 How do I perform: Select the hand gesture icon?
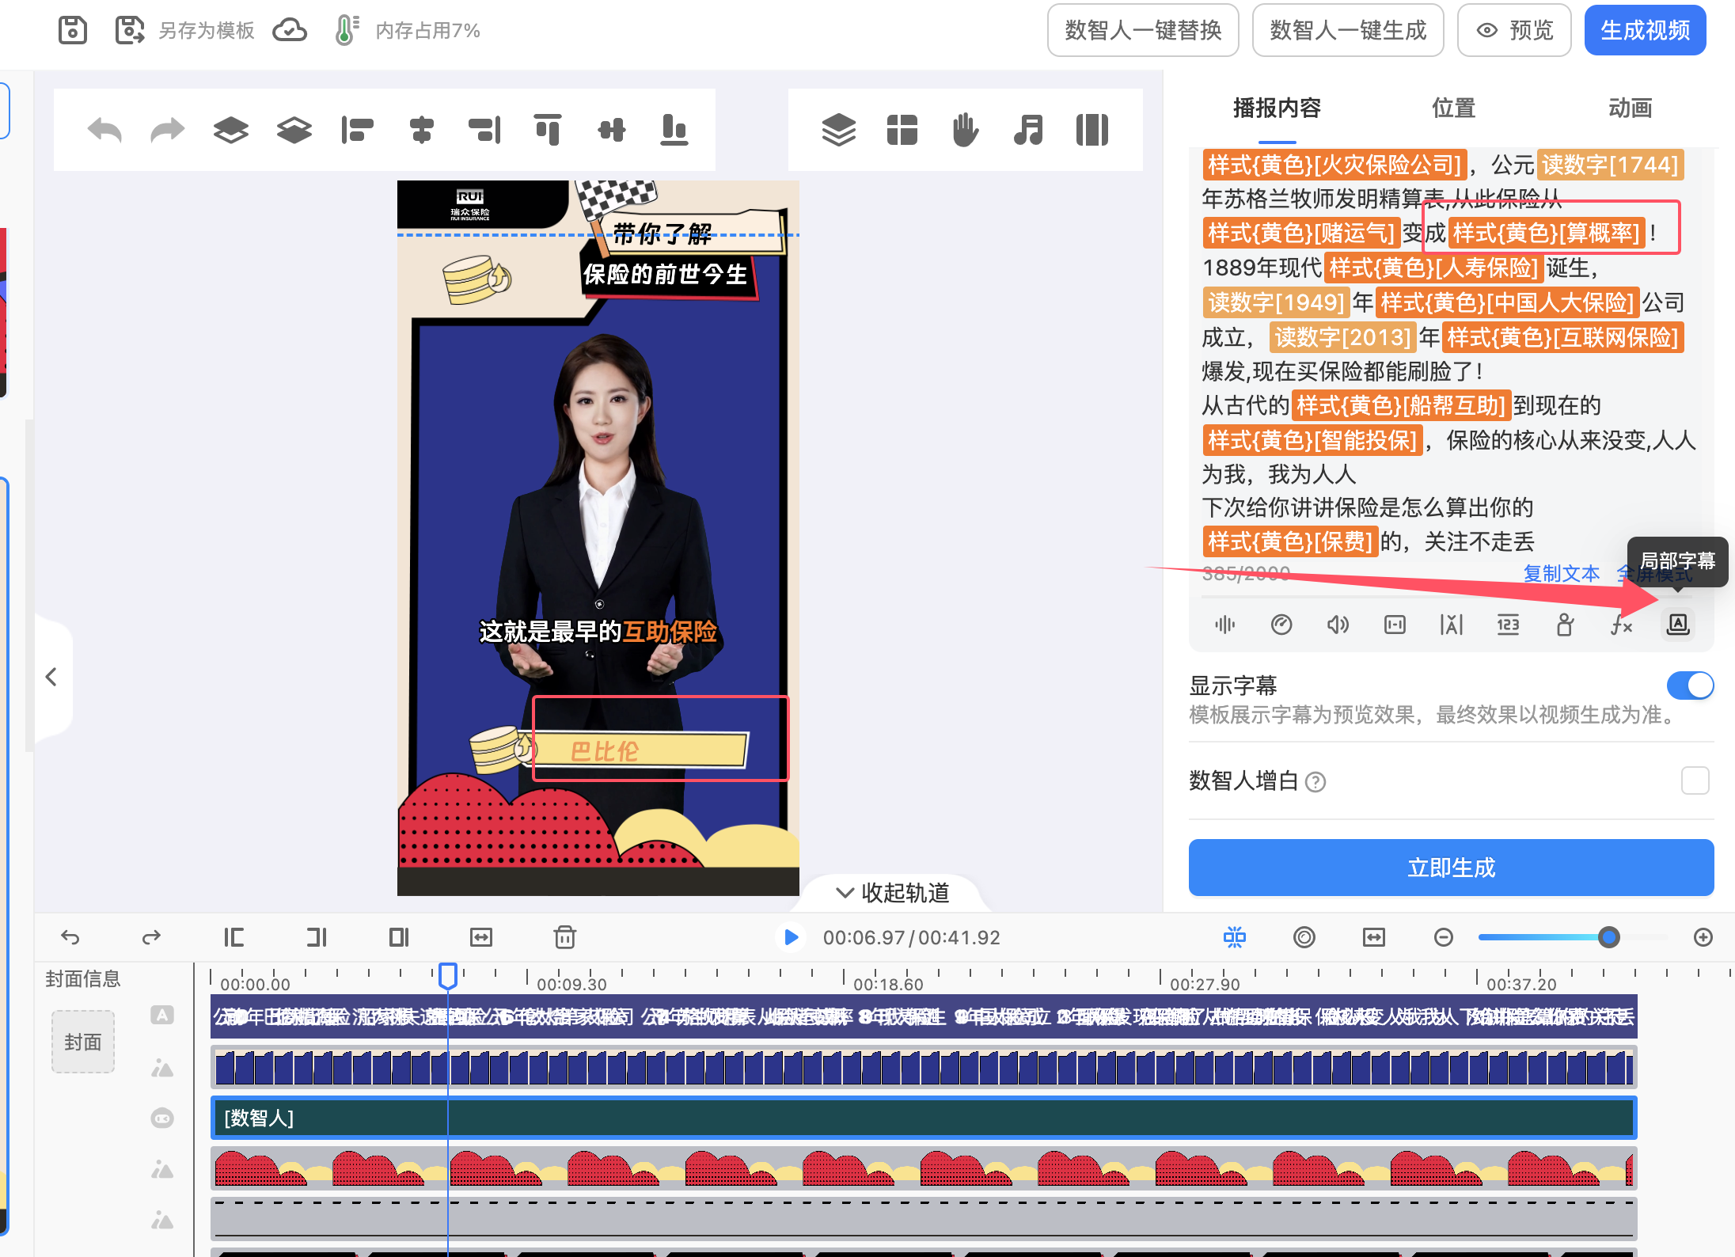click(965, 130)
